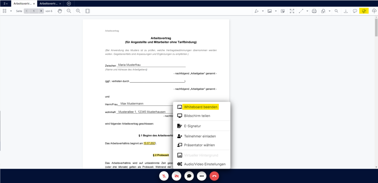This screenshot has height=183, width=378.
Task: Toggle the microphone mute button
Action: 164,176
